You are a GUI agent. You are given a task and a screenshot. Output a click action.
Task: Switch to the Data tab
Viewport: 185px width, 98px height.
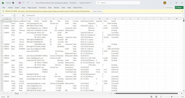click(x=50, y=8)
